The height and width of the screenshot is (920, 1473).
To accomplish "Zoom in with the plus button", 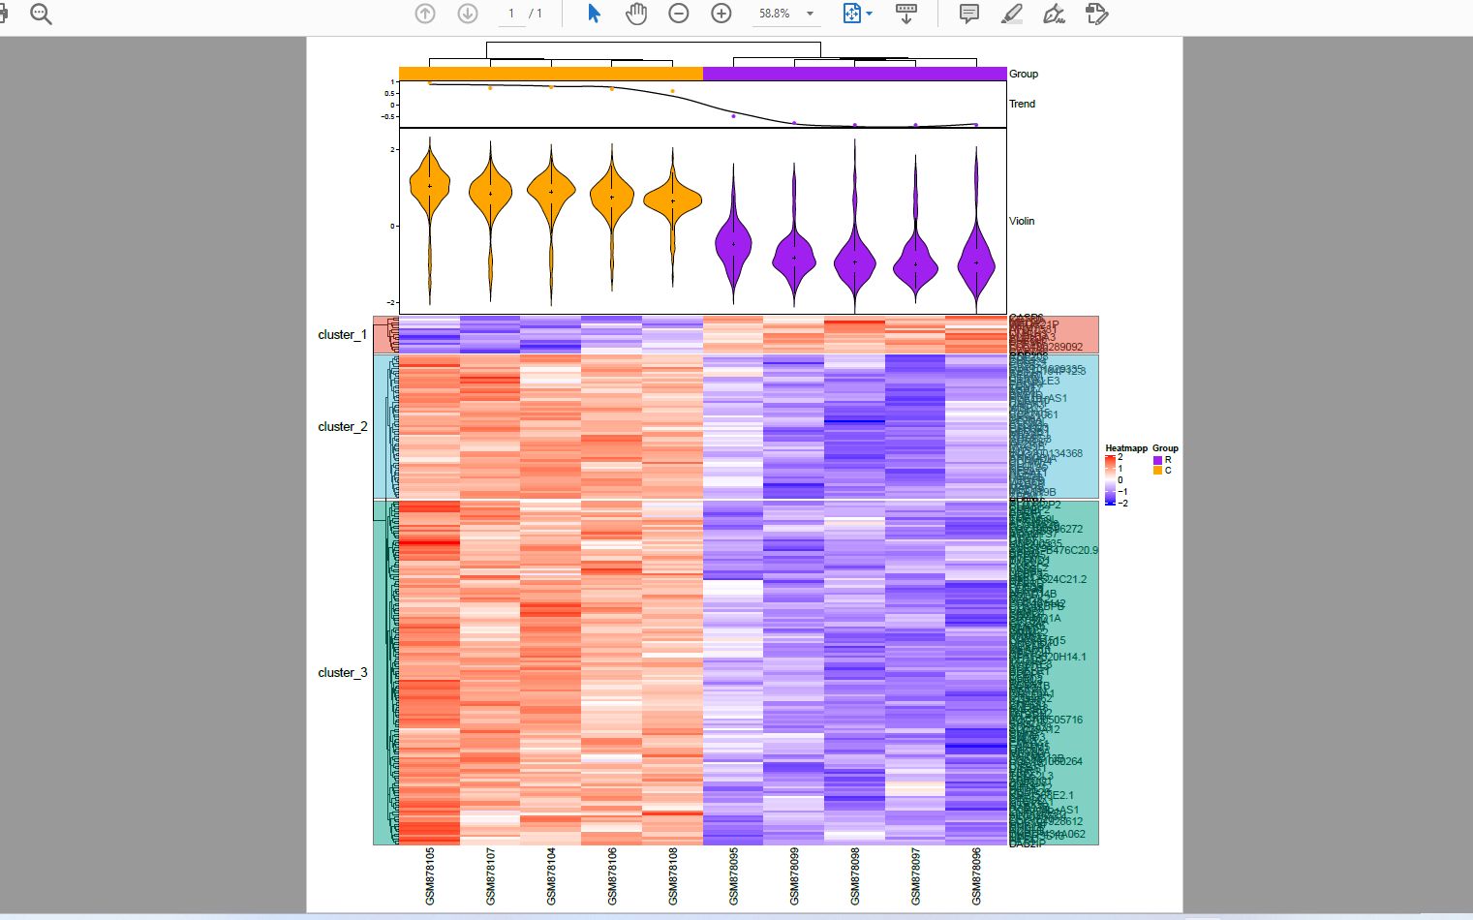I will point(721,14).
